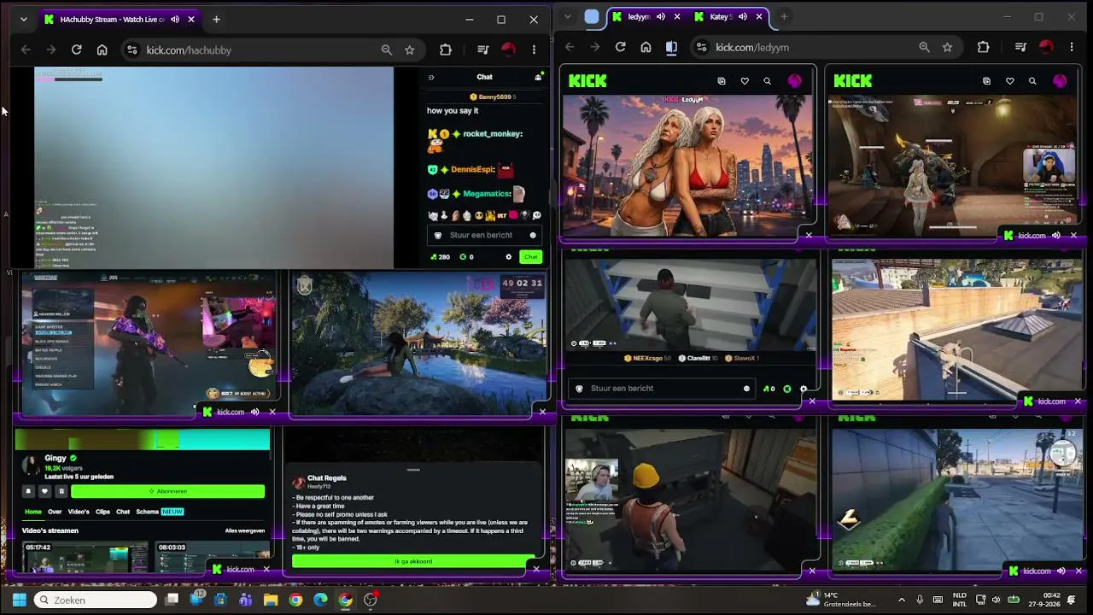Click the green Abonneren button
Image resolution: width=1093 pixels, height=615 pixels.
168,491
